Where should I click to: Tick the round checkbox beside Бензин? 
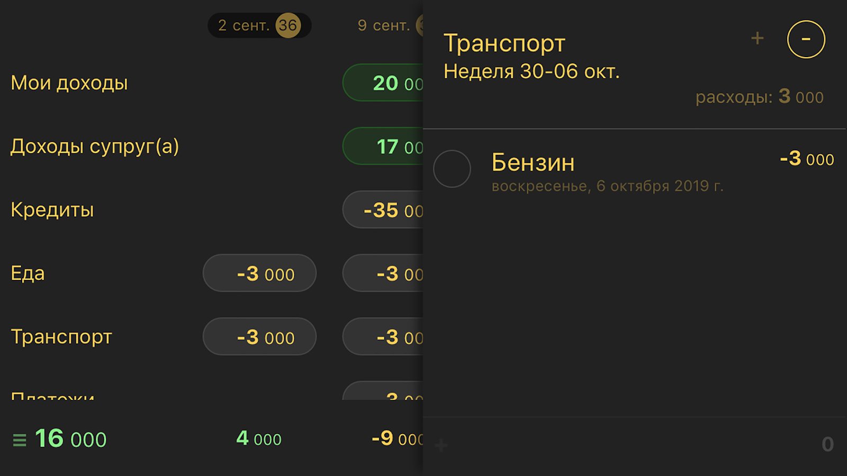click(452, 169)
